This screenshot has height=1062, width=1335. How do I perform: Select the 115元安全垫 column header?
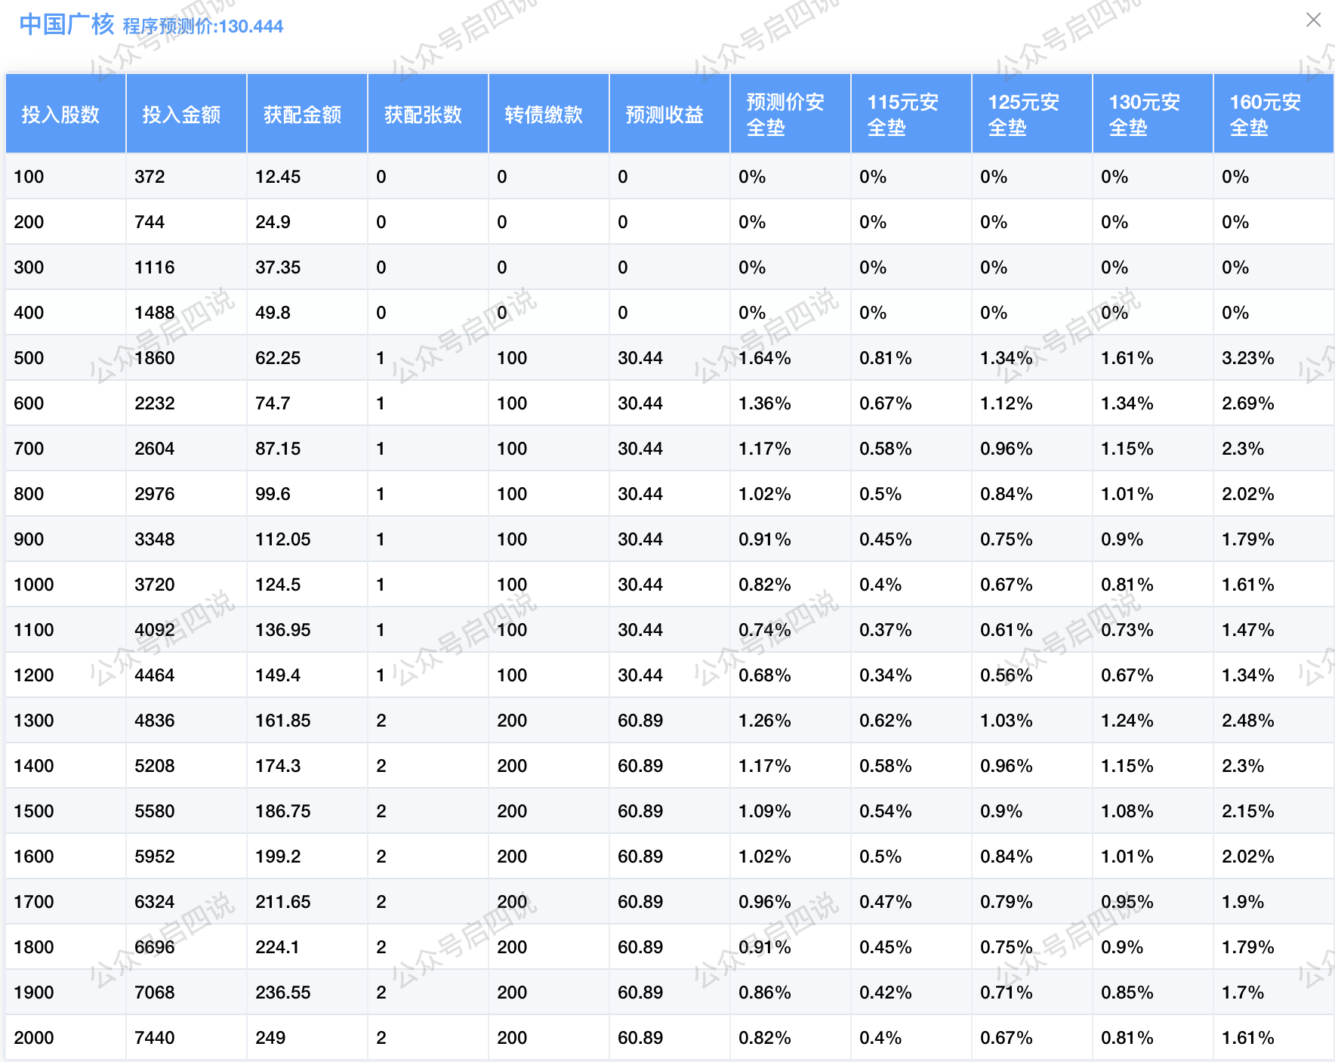pyautogui.click(x=903, y=115)
